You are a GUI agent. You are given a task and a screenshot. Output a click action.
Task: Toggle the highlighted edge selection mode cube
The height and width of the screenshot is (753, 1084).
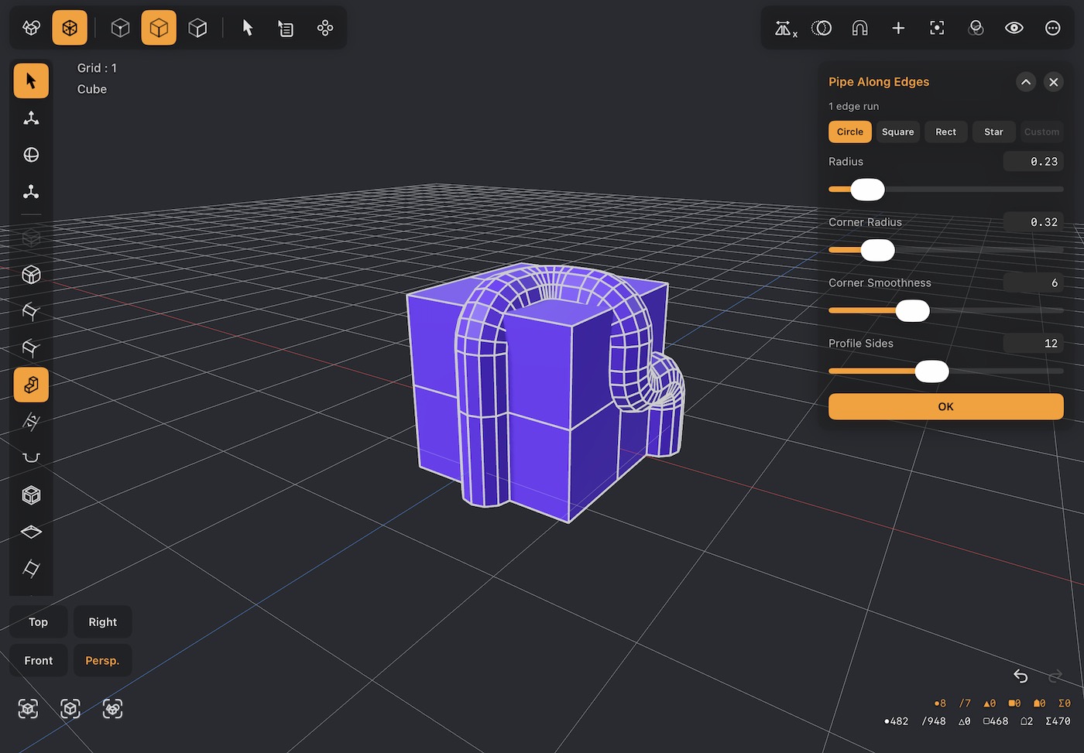pyautogui.click(x=159, y=29)
